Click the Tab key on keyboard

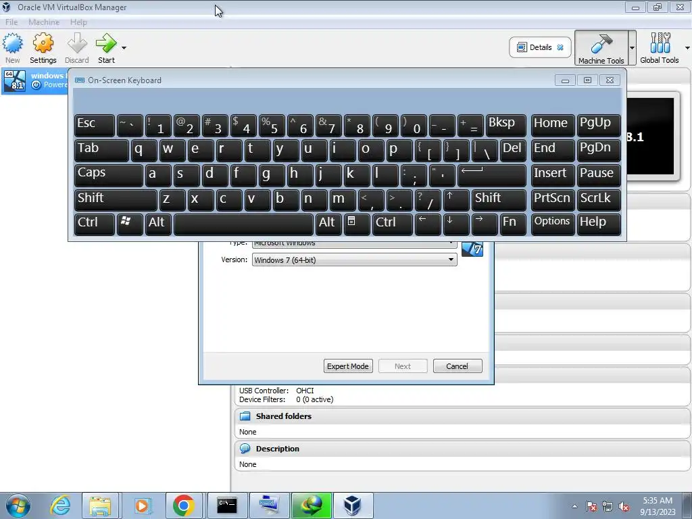click(101, 151)
